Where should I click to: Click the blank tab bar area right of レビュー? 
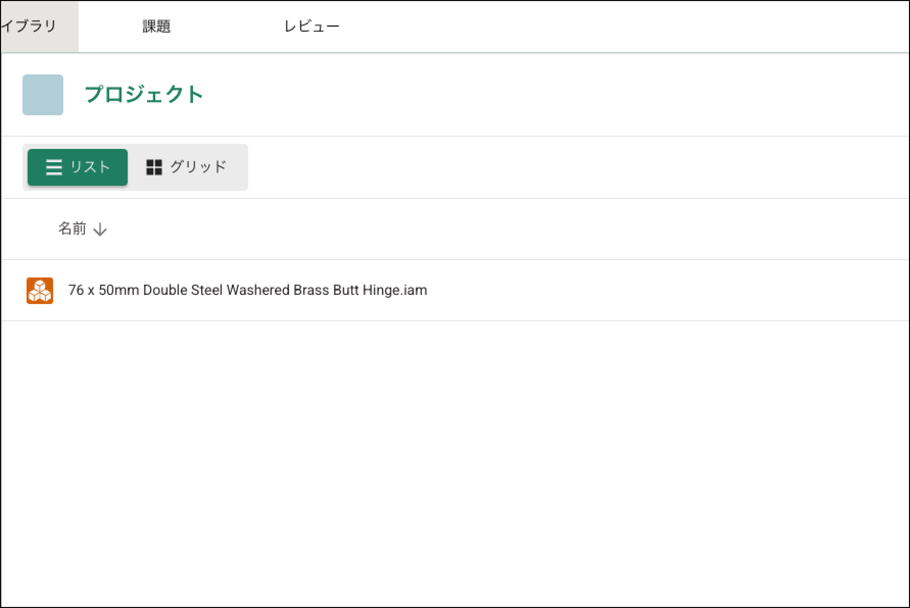coord(613,26)
